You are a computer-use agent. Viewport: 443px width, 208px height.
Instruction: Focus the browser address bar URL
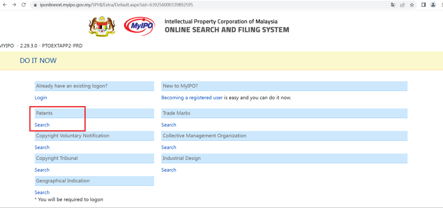click(117, 5)
